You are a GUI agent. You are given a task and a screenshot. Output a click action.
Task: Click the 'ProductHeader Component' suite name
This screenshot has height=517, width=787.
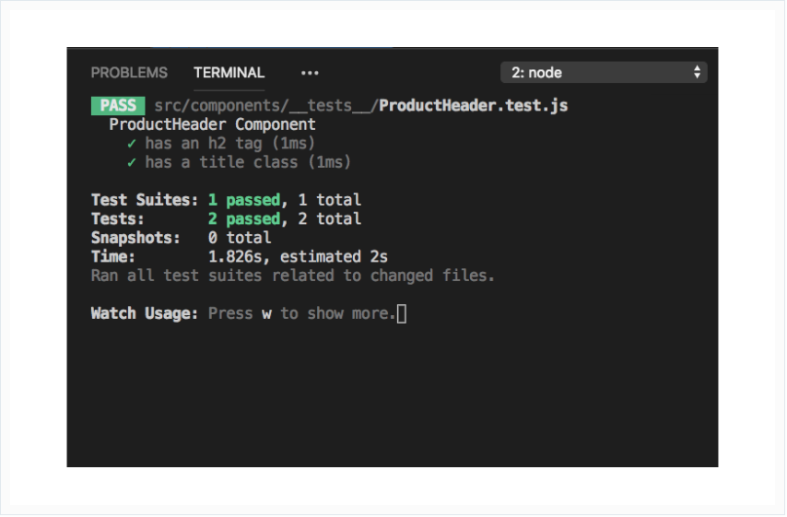212,124
